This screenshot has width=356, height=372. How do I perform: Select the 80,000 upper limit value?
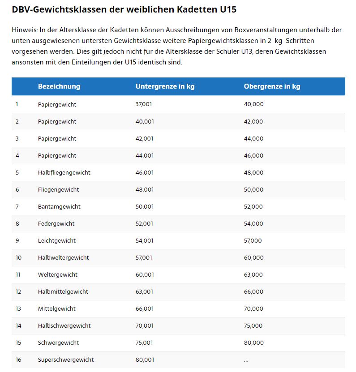[254, 343]
